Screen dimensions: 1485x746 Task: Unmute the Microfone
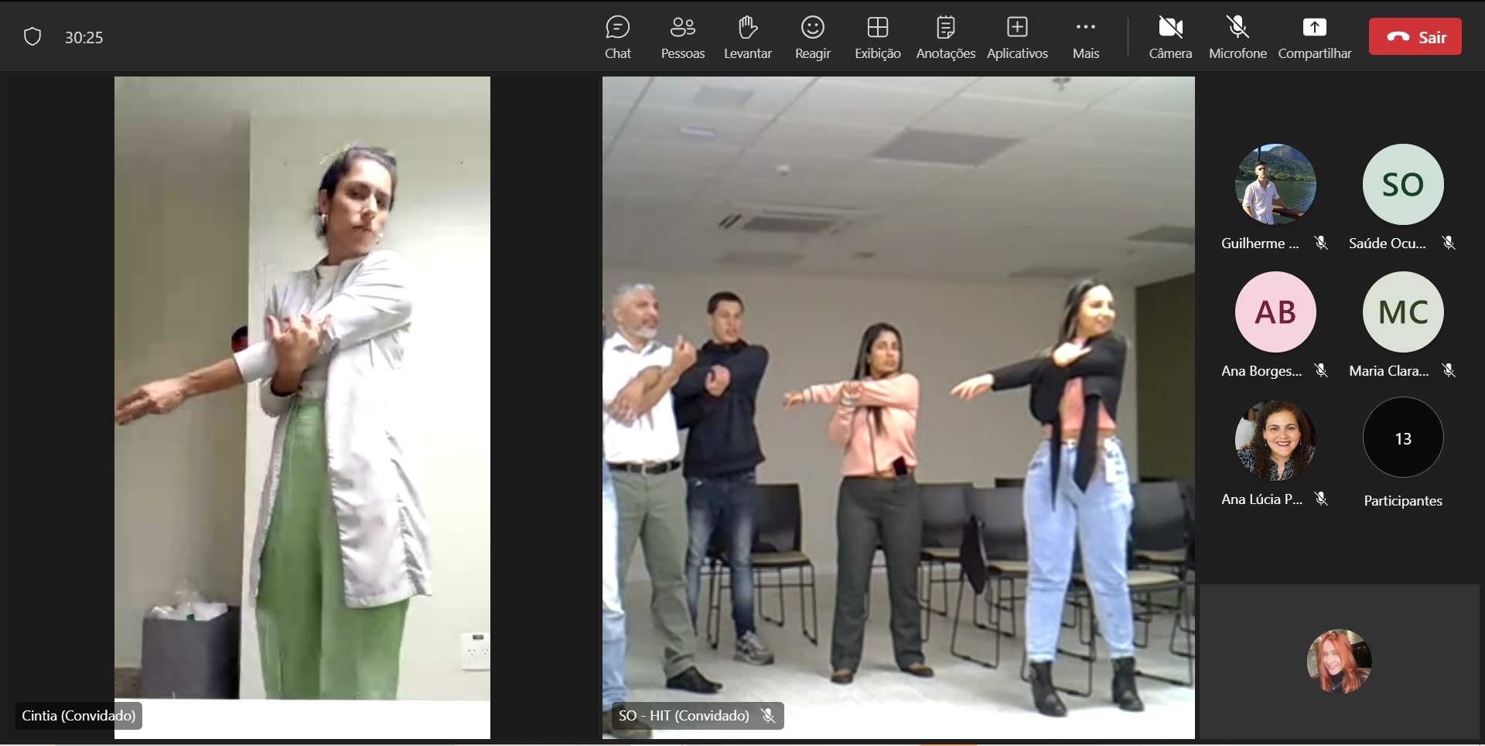[x=1237, y=37]
